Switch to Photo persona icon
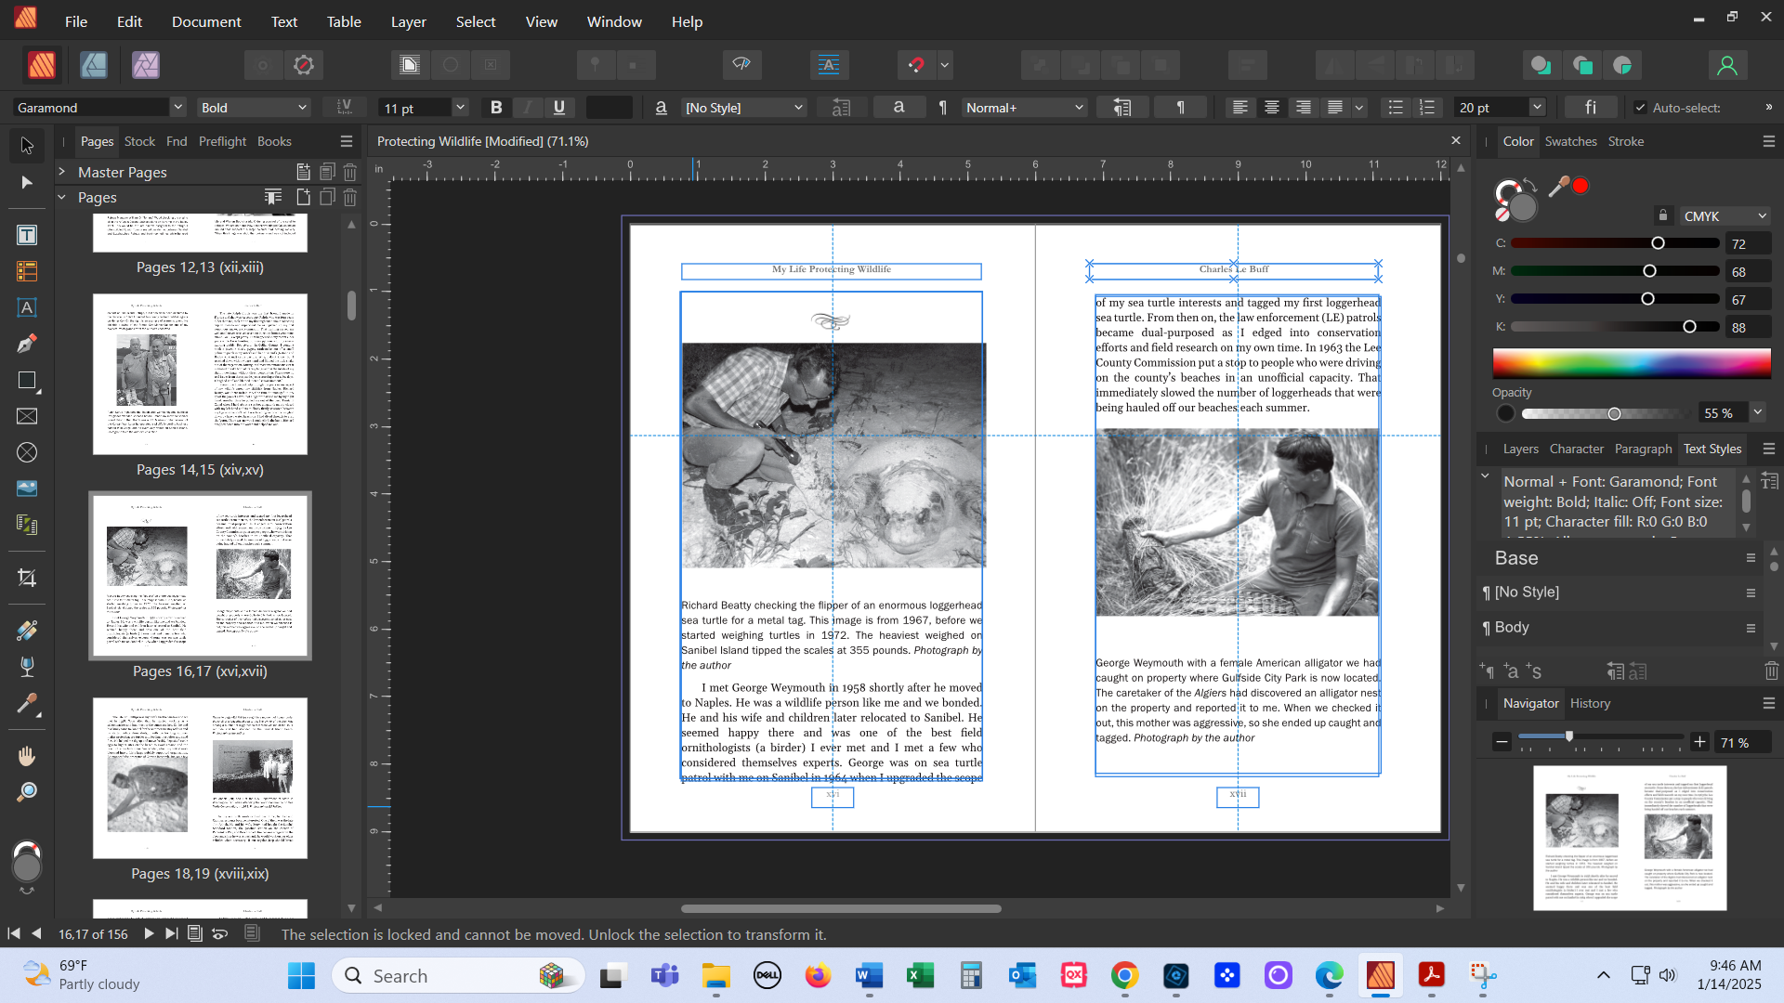 pos(146,65)
